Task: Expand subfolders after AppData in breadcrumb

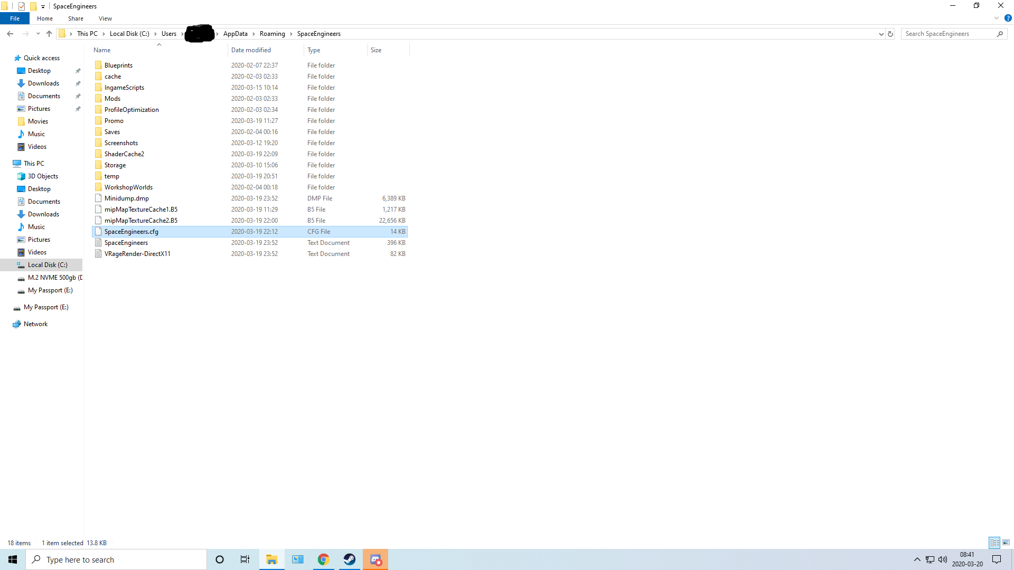Action: point(253,34)
